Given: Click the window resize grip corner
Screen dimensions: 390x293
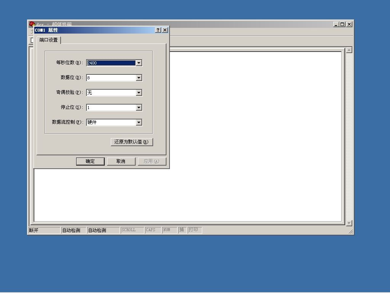Looking at the screenshot, I should pos(350,232).
